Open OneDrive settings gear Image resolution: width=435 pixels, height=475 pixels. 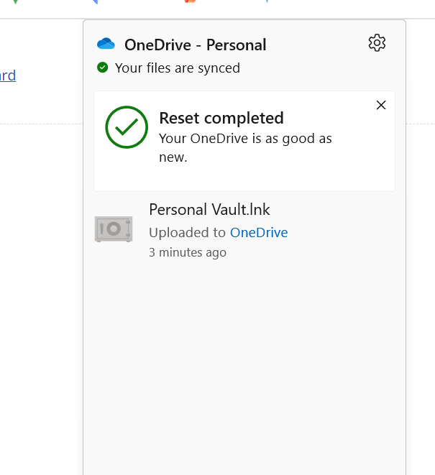(x=377, y=43)
